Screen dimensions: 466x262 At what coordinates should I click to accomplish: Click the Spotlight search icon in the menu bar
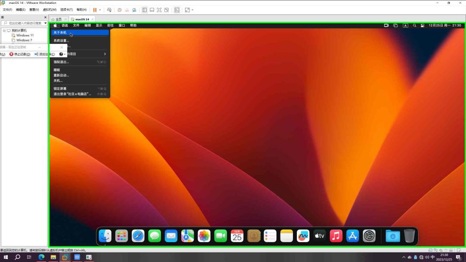click(x=414, y=25)
